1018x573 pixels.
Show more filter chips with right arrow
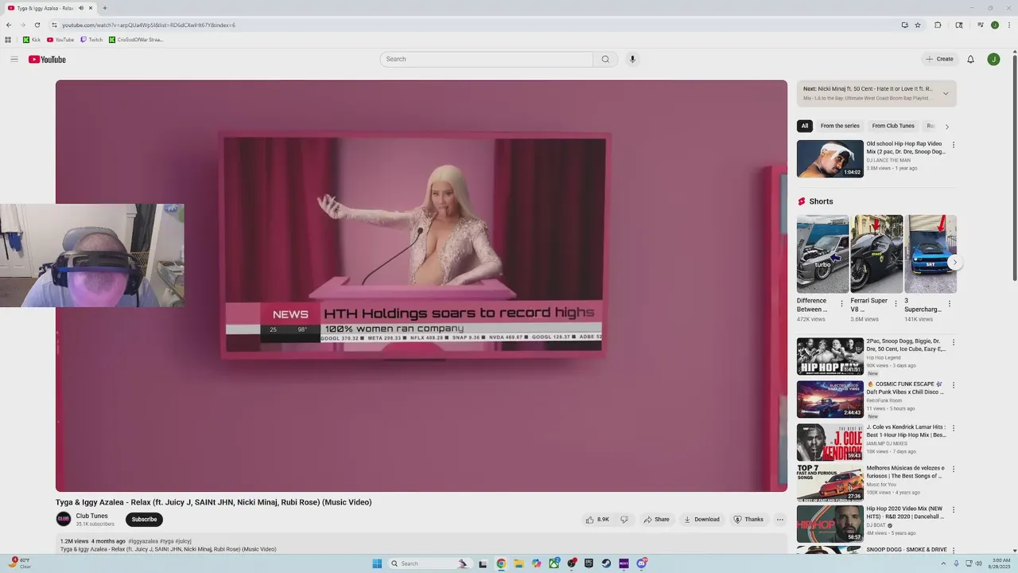pyautogui.click(x=946, y=127)
